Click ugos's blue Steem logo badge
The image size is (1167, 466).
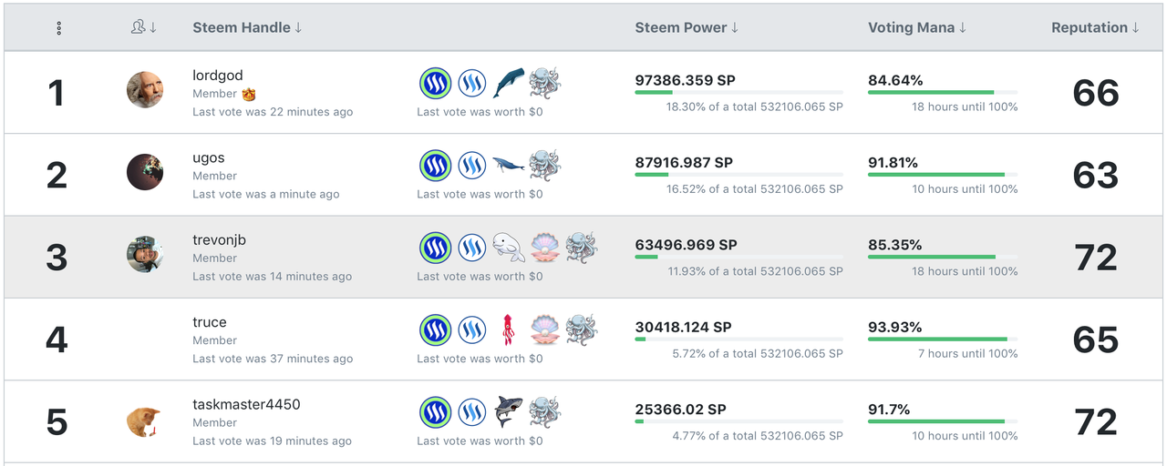(471, 166)
